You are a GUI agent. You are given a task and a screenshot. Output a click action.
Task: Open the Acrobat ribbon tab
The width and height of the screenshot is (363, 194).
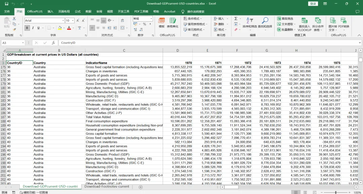170,11
